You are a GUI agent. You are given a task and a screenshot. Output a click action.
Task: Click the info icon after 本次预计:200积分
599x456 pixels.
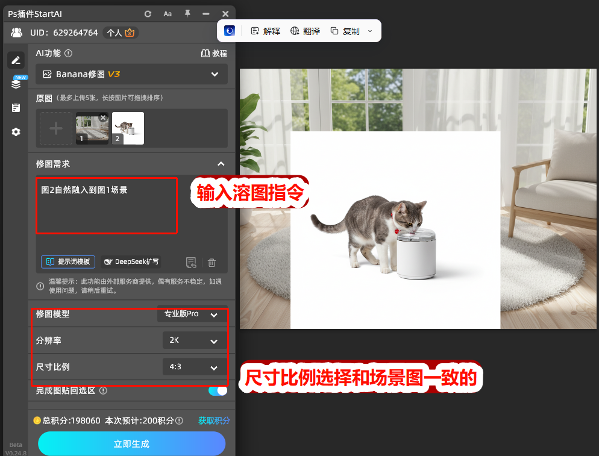(179, 420)
